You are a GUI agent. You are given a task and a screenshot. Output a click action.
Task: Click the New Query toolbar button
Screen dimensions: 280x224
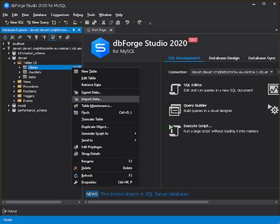pyautogui.click(x=38, y=22)
